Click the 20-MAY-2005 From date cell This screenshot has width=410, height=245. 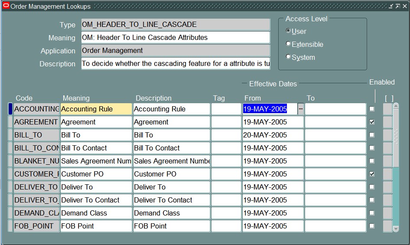tap(273, 135)
